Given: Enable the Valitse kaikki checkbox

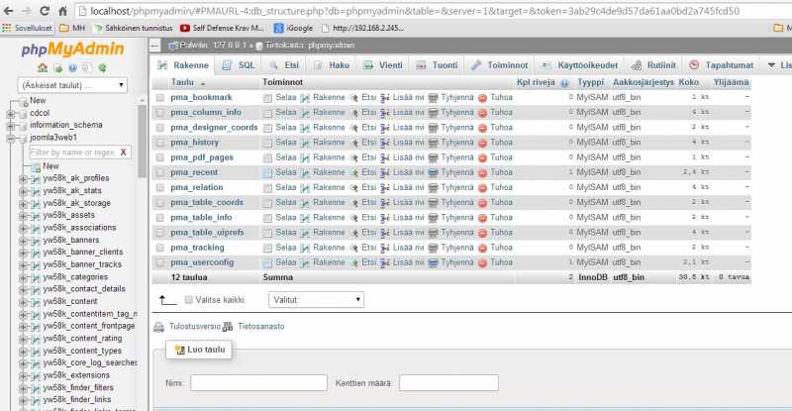Looking at the screenshot, I should 188,299.
